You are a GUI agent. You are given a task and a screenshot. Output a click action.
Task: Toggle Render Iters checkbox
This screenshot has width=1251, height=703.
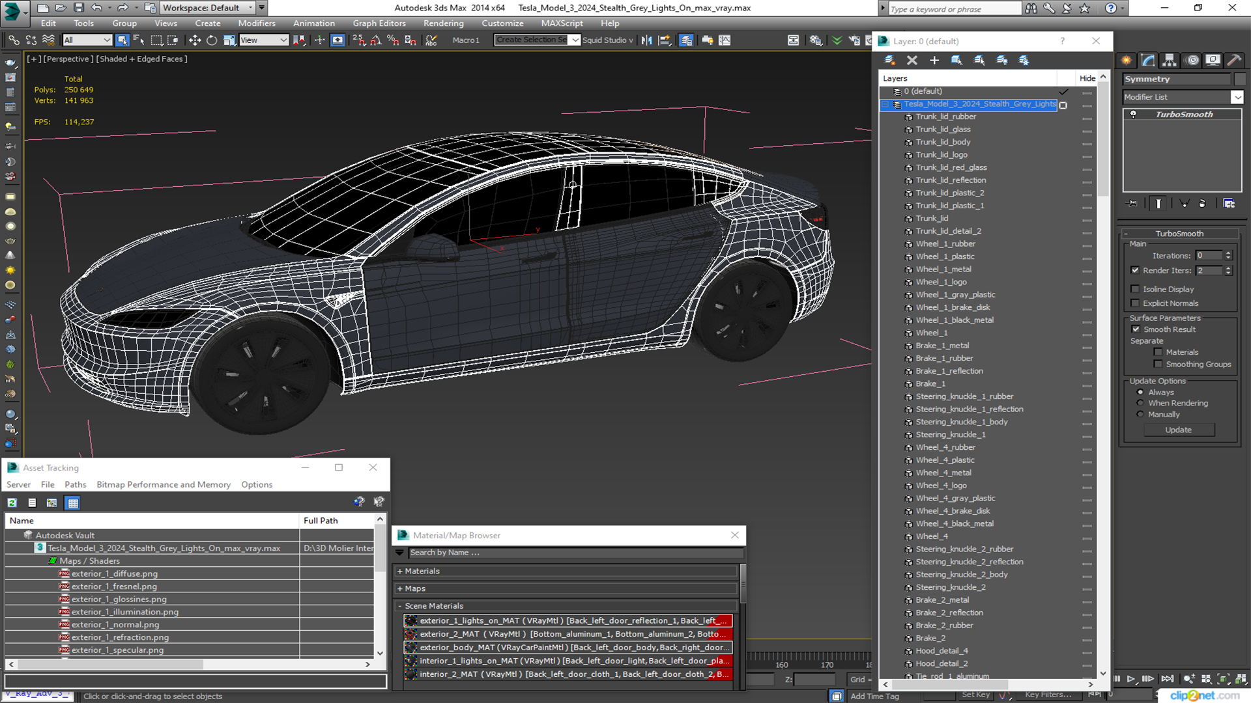(1135, 270)
